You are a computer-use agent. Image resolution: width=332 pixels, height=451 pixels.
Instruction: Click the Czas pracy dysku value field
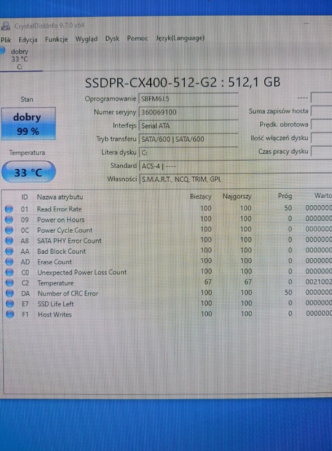[321, 151]
